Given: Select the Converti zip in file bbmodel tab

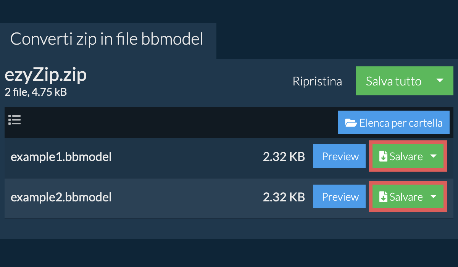Looking at the screenshot, I should click(107, 39).
